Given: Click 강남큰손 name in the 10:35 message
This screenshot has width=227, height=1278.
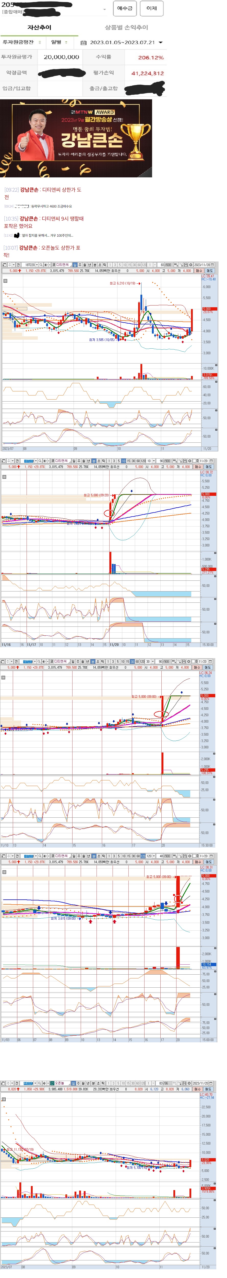Looking at the screenshot, I should pos(29,219).
